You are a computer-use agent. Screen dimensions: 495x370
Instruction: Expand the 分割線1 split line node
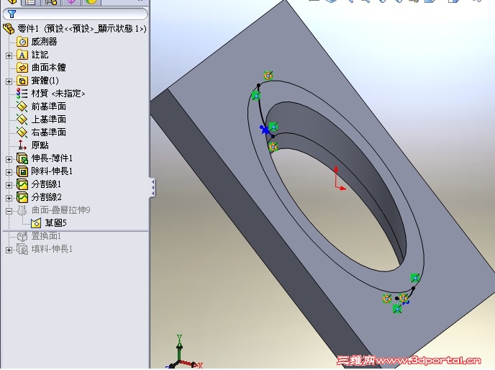(9, 185)
